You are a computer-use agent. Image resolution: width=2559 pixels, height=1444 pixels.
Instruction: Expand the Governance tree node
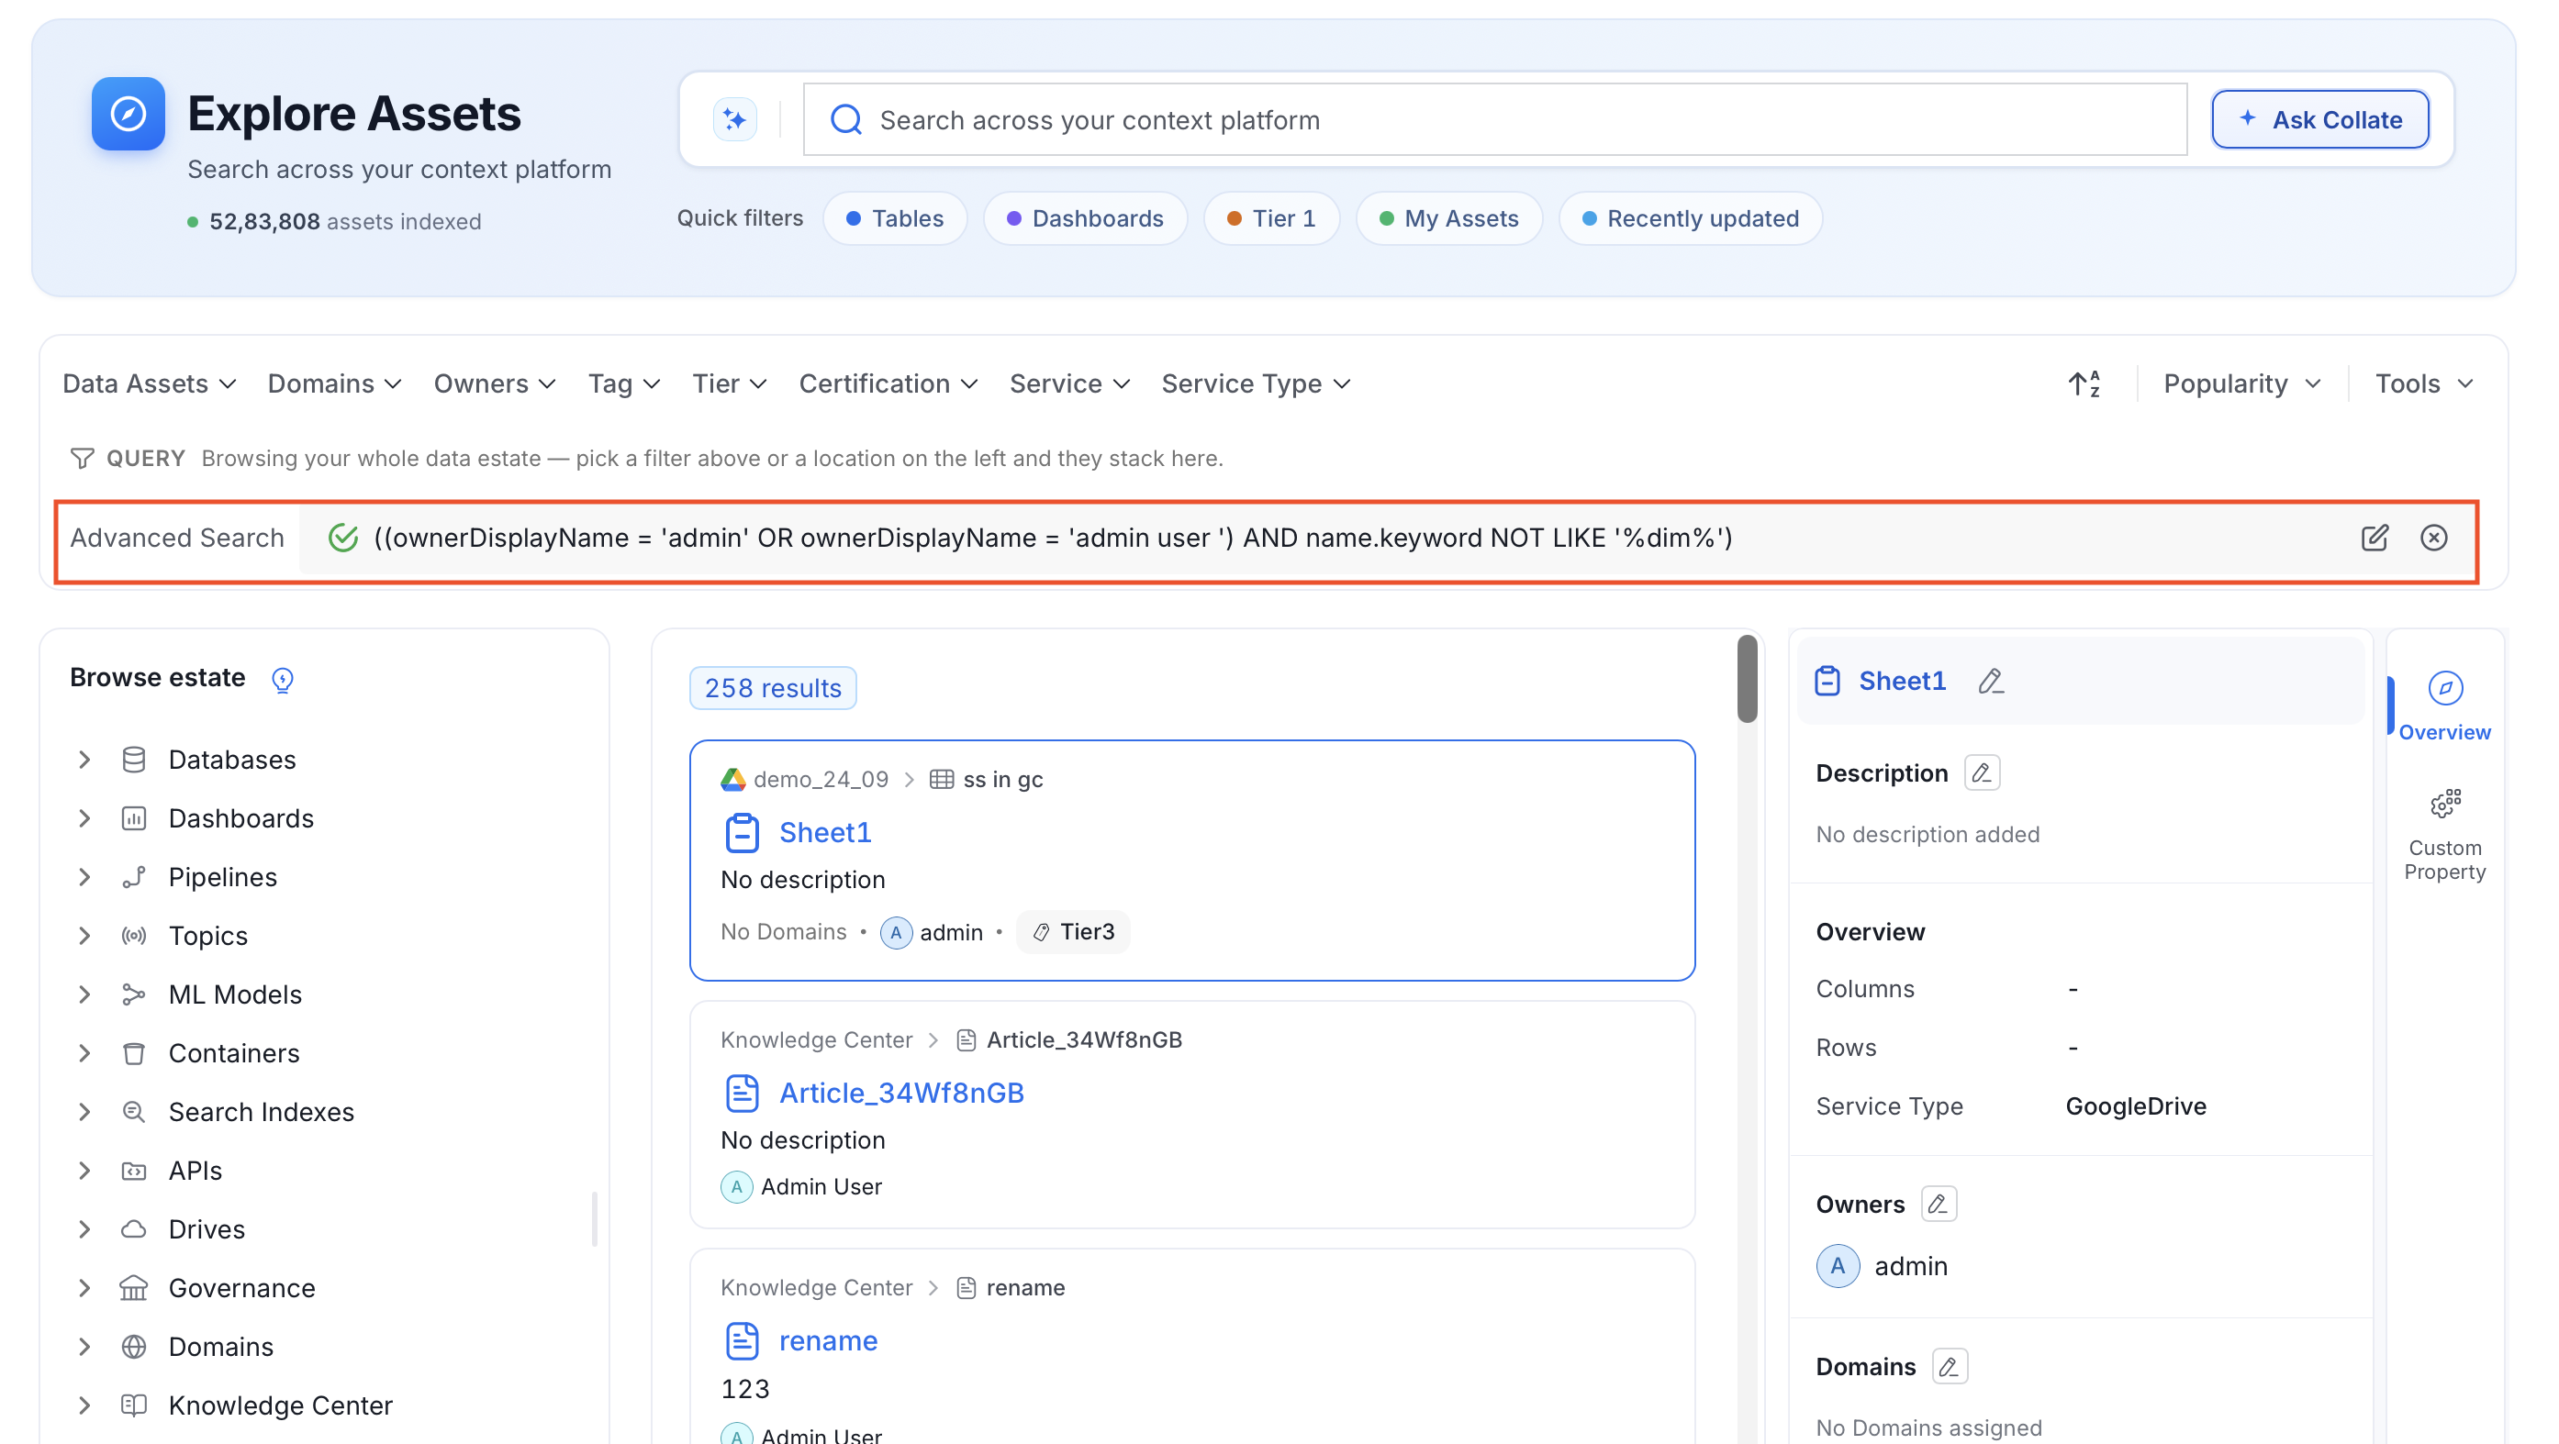tap(84, 1288)
